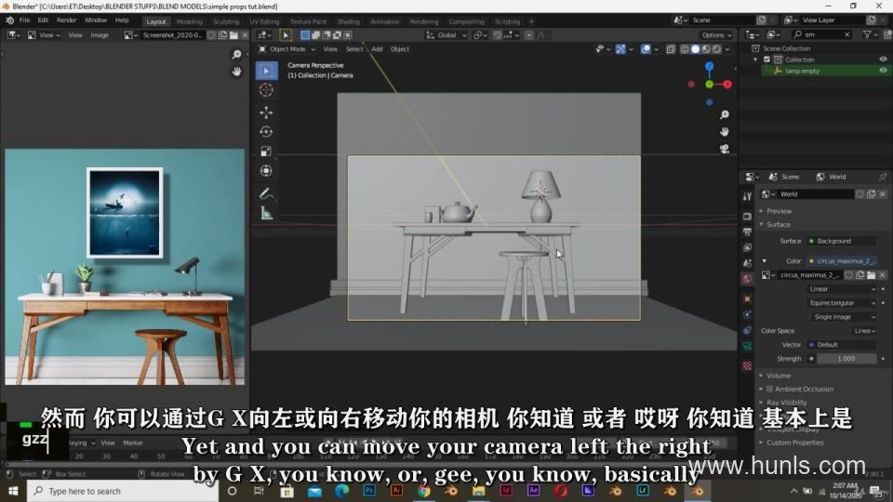893x502 pixels.
Task: Select the Cursor tool
Action: 266,90
